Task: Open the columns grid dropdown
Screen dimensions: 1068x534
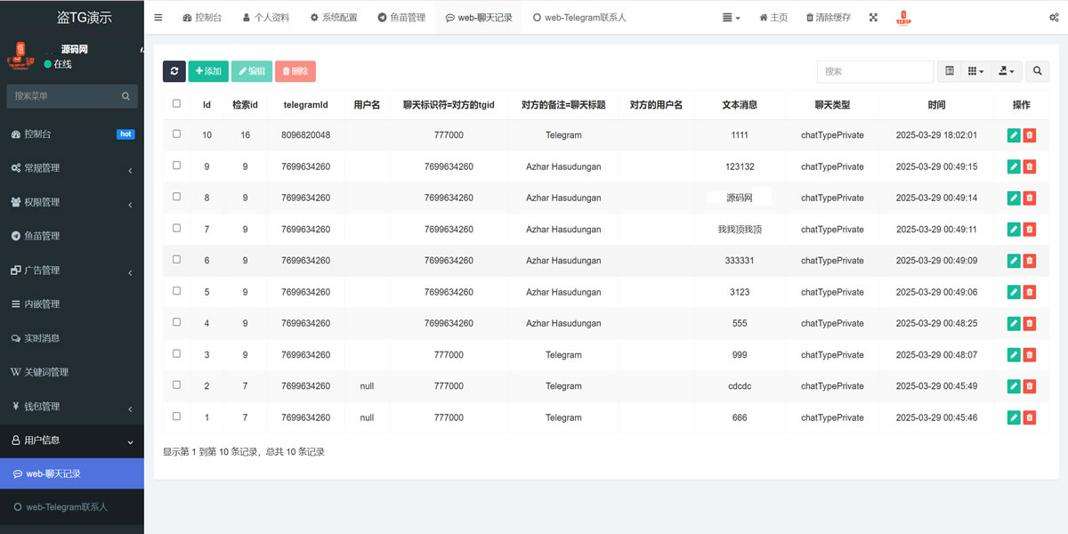Action: click(975, 71)
